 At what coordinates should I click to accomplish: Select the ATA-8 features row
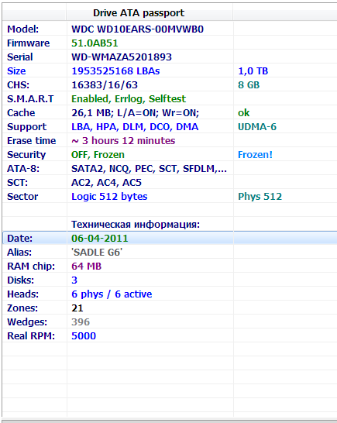[x=170, y=169]
